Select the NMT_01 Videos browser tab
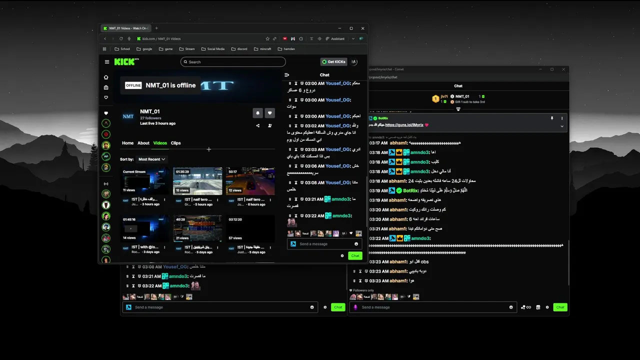 (126, 28)
